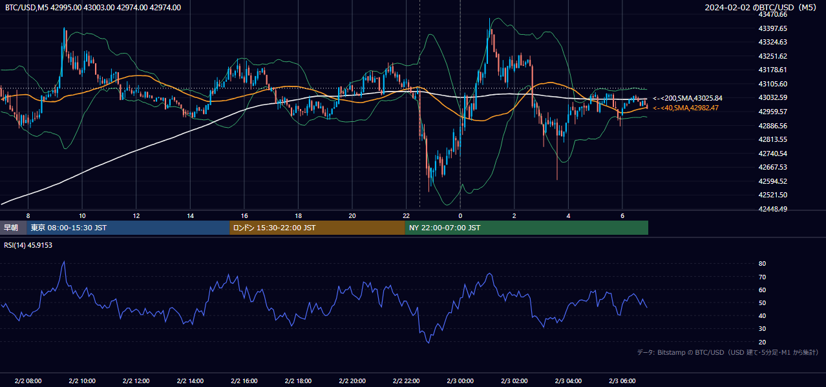The height and width of the screenshot is (387, 826).
Task: Click the bottom time label 2/3 02:00
Action: tap(514, 381)
